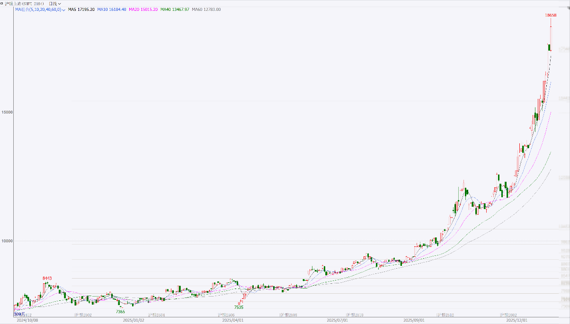Click the 15000 level on price axis
Image resolution: width=570 pixels, height=324 pixels.
[7, 112]
